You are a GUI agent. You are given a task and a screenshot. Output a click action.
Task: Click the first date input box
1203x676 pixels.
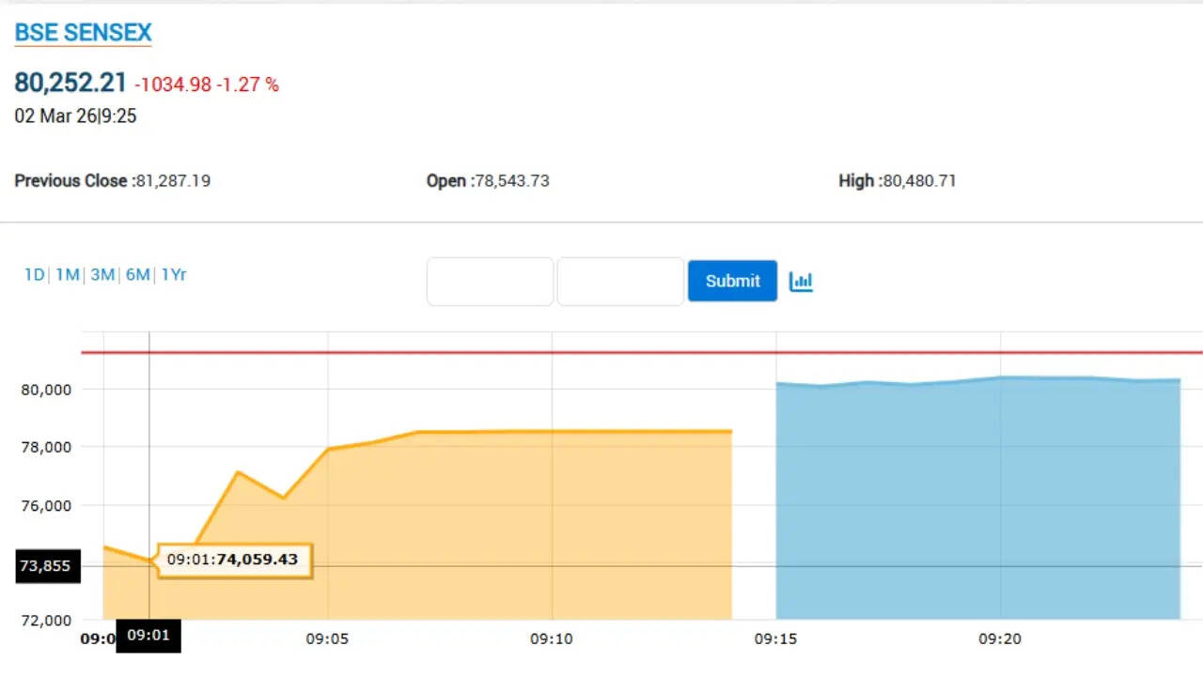click(490, 282)
